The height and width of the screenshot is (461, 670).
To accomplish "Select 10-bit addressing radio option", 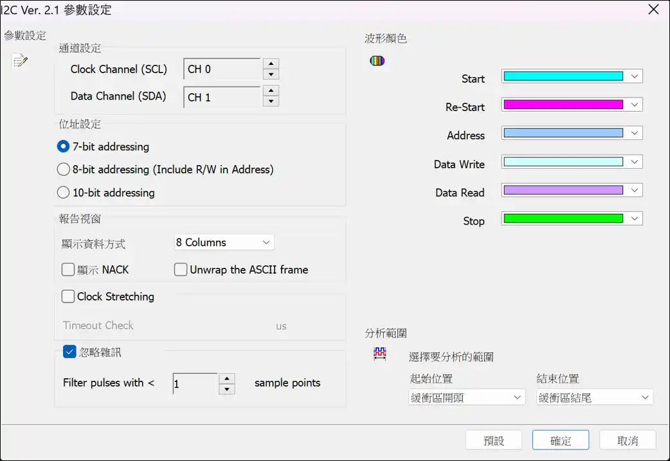I will click(x=64, y=193).
